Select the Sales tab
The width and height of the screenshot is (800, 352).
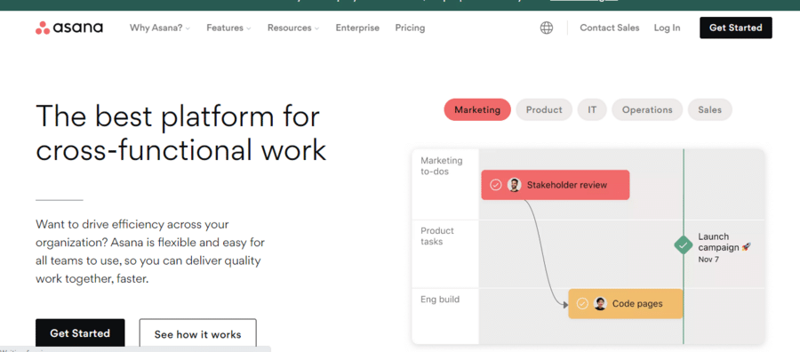tap(709, 109)
